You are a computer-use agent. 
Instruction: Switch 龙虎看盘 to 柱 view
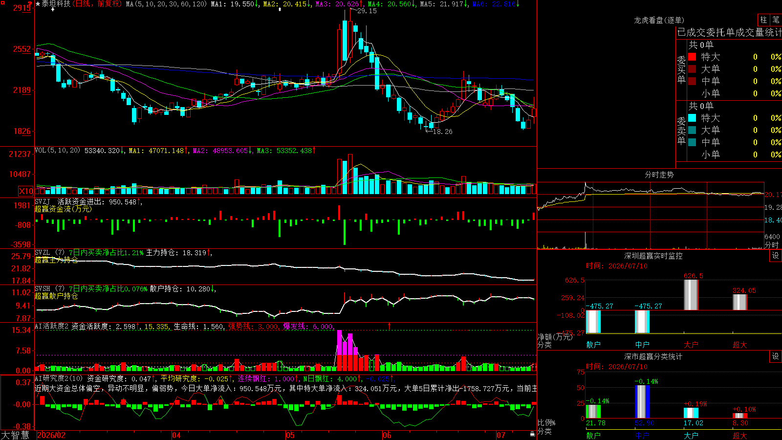[x=763, y=20]
